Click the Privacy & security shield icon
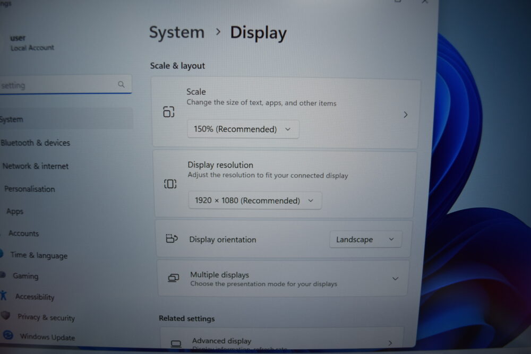This screenshot has height=354, width=531. click(x=5, y=315)
